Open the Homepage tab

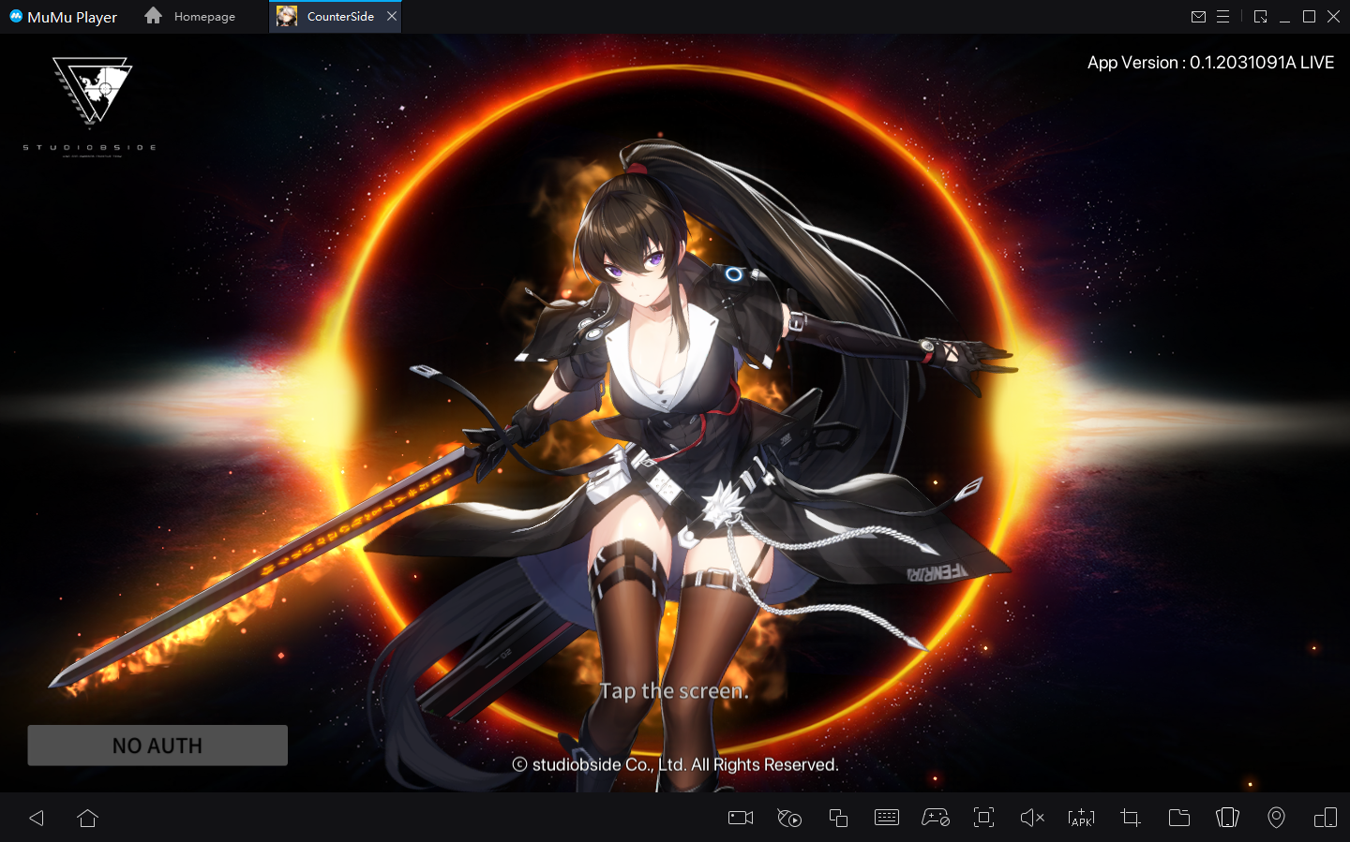[190, 17]
